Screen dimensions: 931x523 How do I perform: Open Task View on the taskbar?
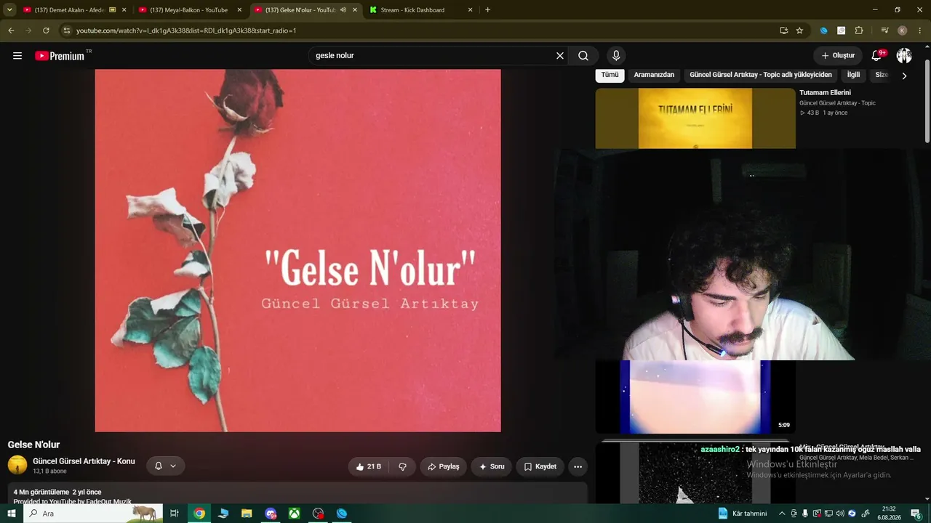tap(175, 514)
